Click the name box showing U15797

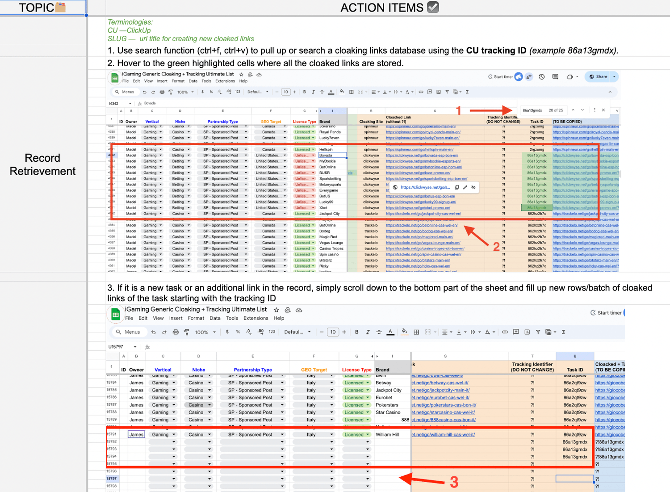tap(122, 347)
